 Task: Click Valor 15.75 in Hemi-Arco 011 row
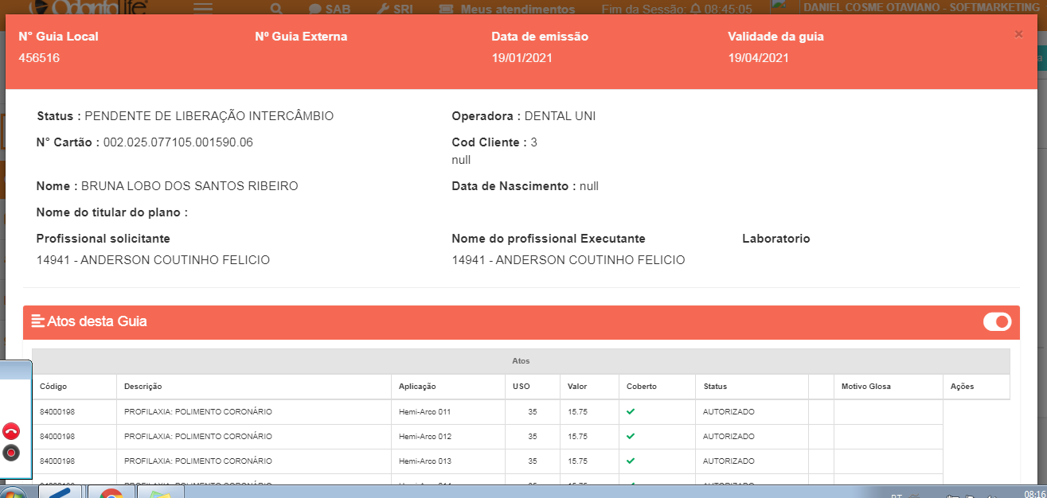[577, 412]
